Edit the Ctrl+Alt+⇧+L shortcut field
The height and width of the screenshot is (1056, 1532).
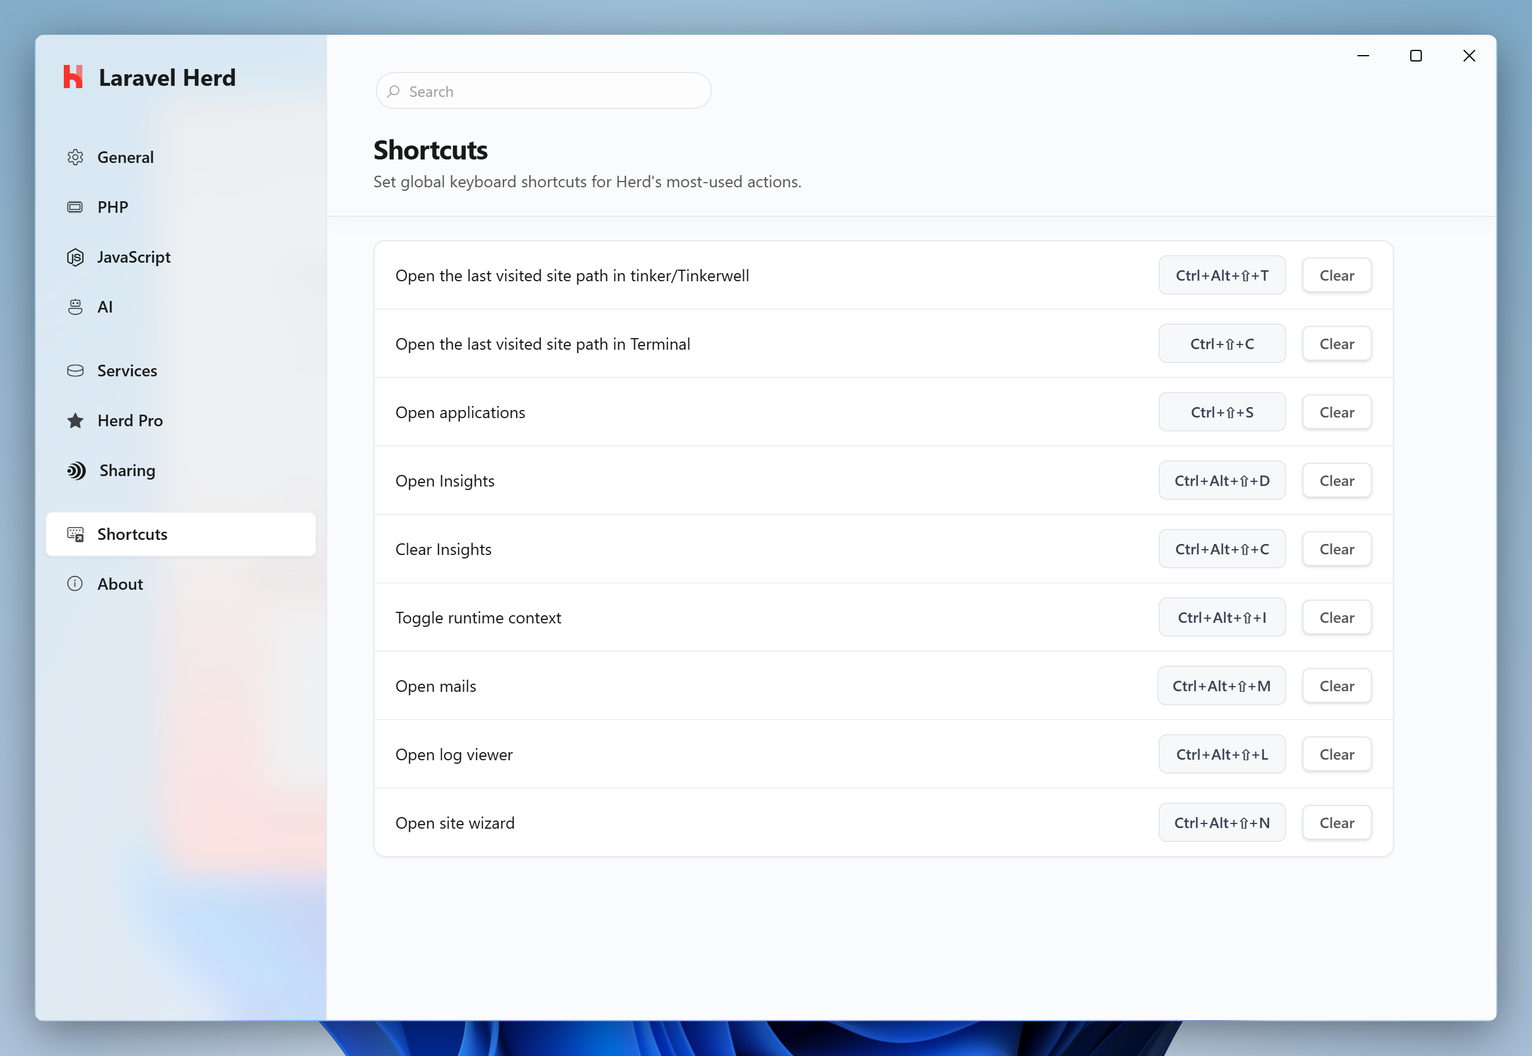click(1222, 754)
